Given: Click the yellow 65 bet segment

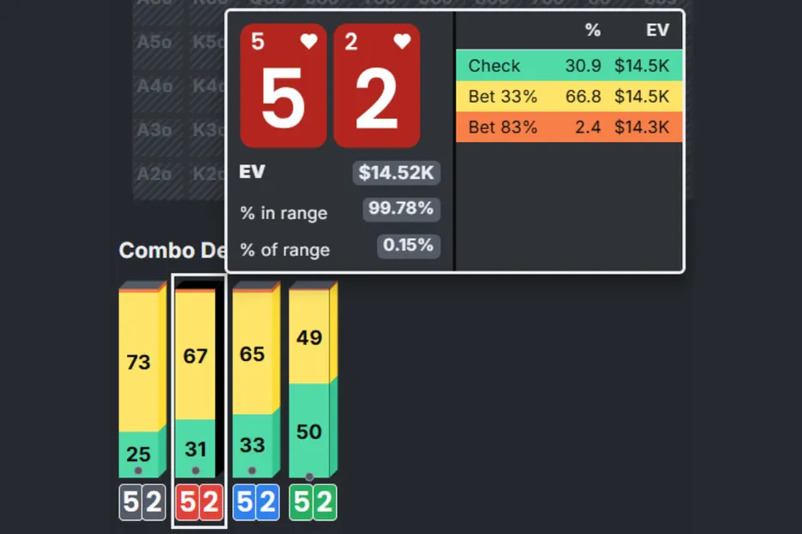Looking at the screenshot, I should pyautogui.click(x=253, y=354).
